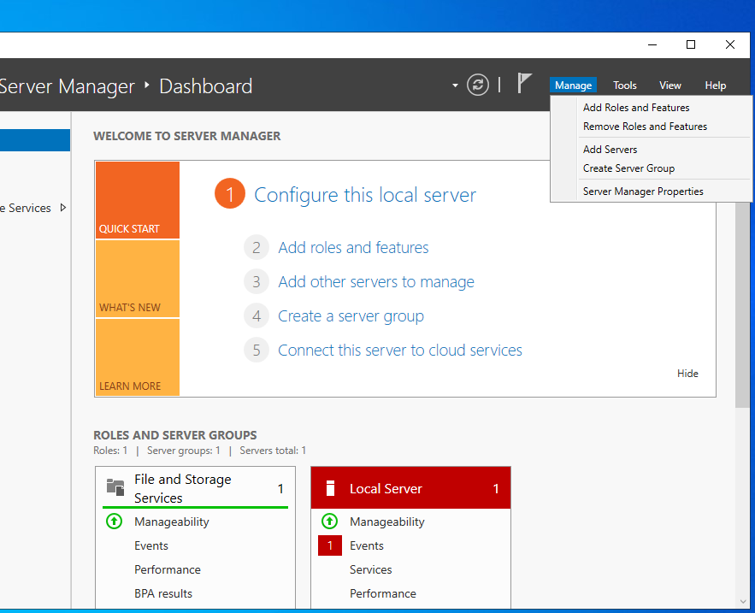Screen dimensions: 755x613
Task: Open the breadcrumb history dropdown arrow
Action: point(455,85)
